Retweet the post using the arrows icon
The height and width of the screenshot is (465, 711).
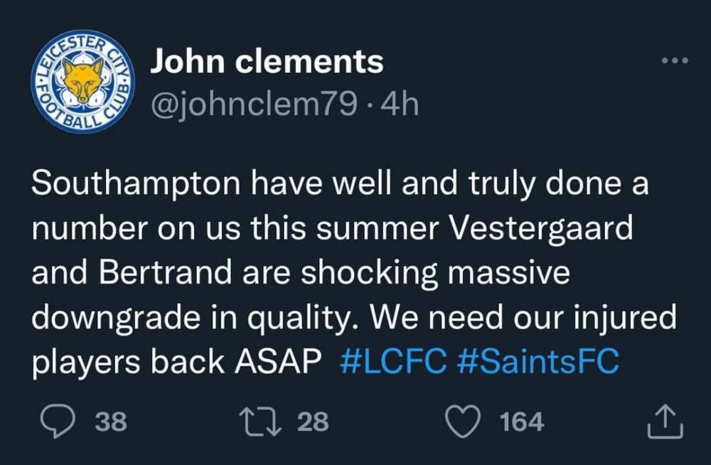pos(269,422)
